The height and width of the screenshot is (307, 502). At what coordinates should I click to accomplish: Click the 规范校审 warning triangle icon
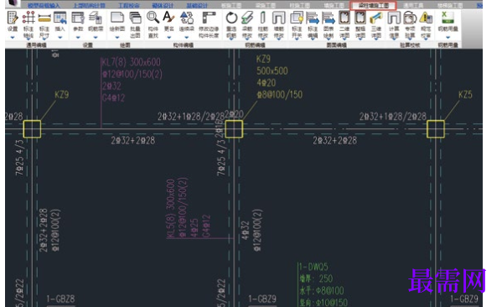426,18
